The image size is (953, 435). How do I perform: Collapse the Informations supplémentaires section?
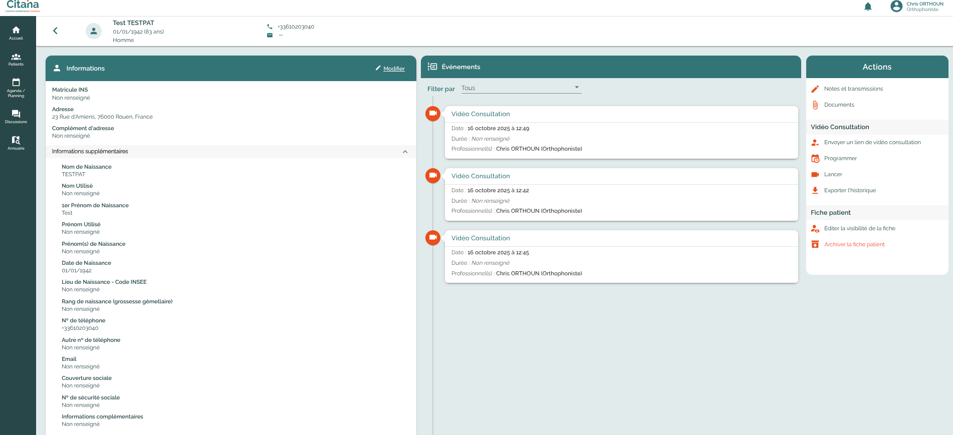[x=405, y=152]
